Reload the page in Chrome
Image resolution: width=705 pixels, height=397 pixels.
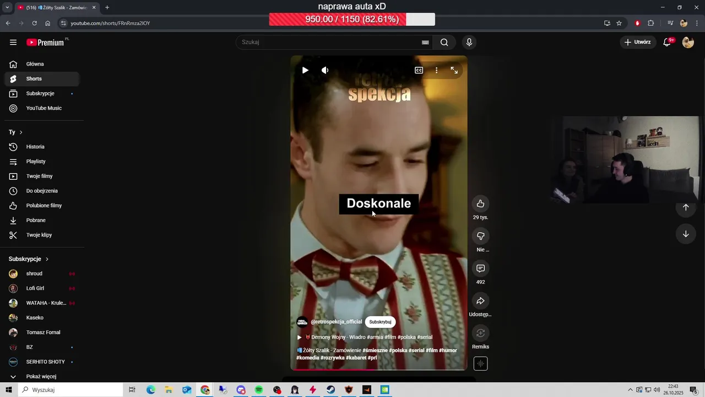(x=34, y=23)
